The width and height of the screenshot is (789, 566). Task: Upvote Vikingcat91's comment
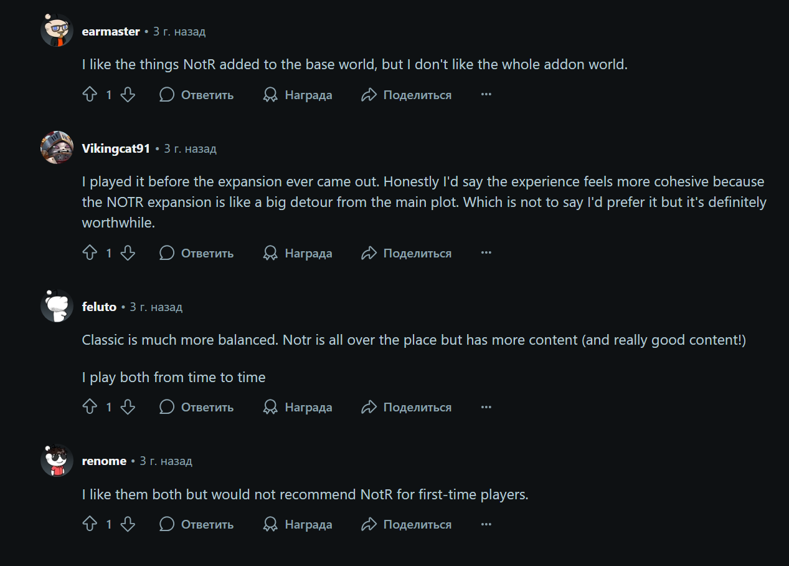coord(90,253)
